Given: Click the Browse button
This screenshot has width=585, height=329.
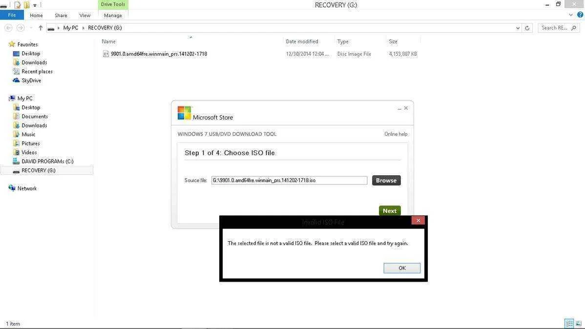Looking at the screenshot, I should (x=386, y=180).
